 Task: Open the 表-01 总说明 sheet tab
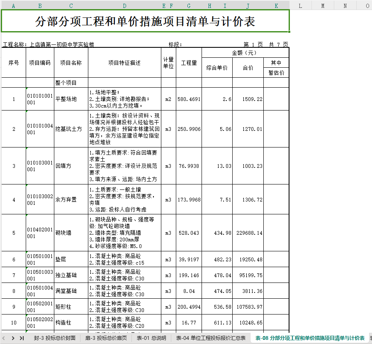(x=151, y=338)
